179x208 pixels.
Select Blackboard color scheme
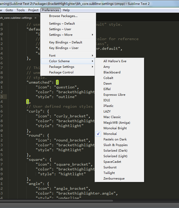click(x=120, y=72)
